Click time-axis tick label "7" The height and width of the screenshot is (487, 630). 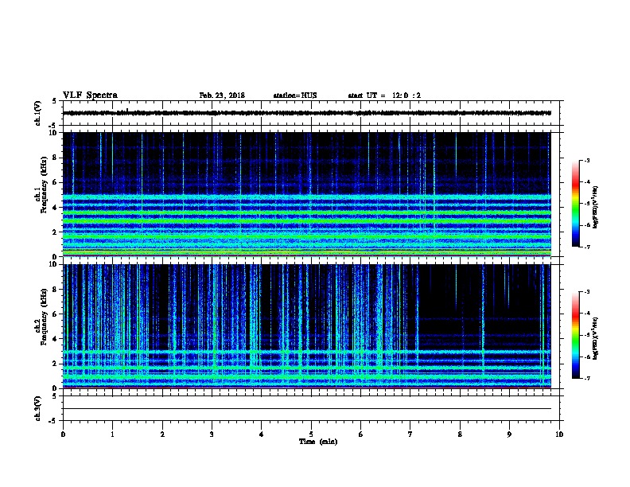[410, 434]
